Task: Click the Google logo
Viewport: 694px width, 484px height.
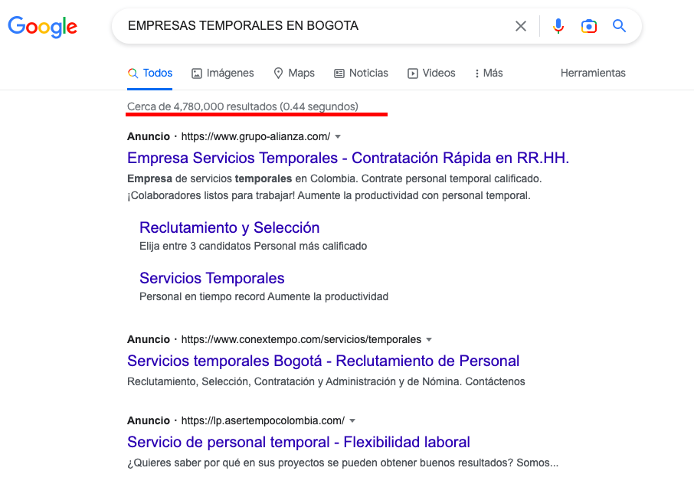Action: tap(42, 27)
